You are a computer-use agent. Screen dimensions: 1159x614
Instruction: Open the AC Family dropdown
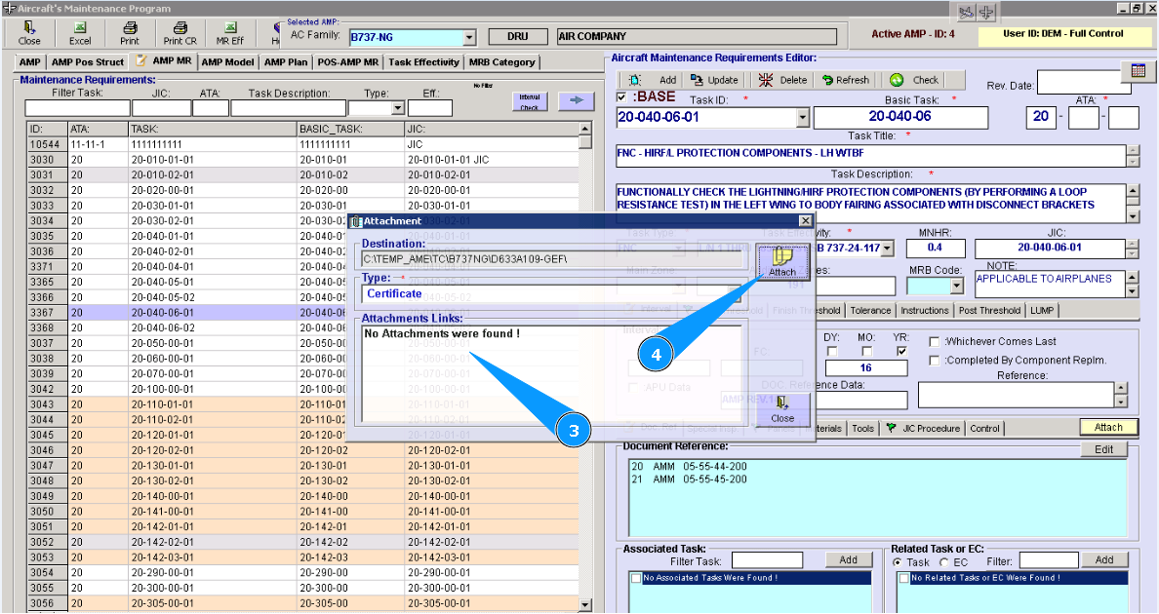(x=469, y=37)
